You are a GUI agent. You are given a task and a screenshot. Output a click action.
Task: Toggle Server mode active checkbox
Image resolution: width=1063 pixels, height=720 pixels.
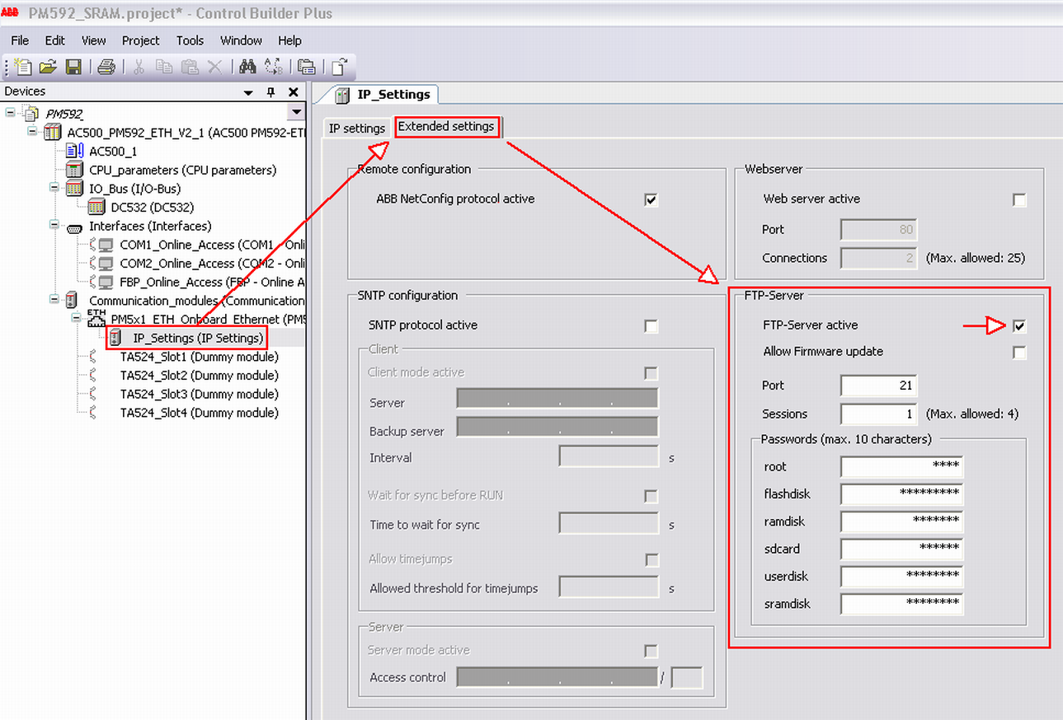(x=651, y=651)
